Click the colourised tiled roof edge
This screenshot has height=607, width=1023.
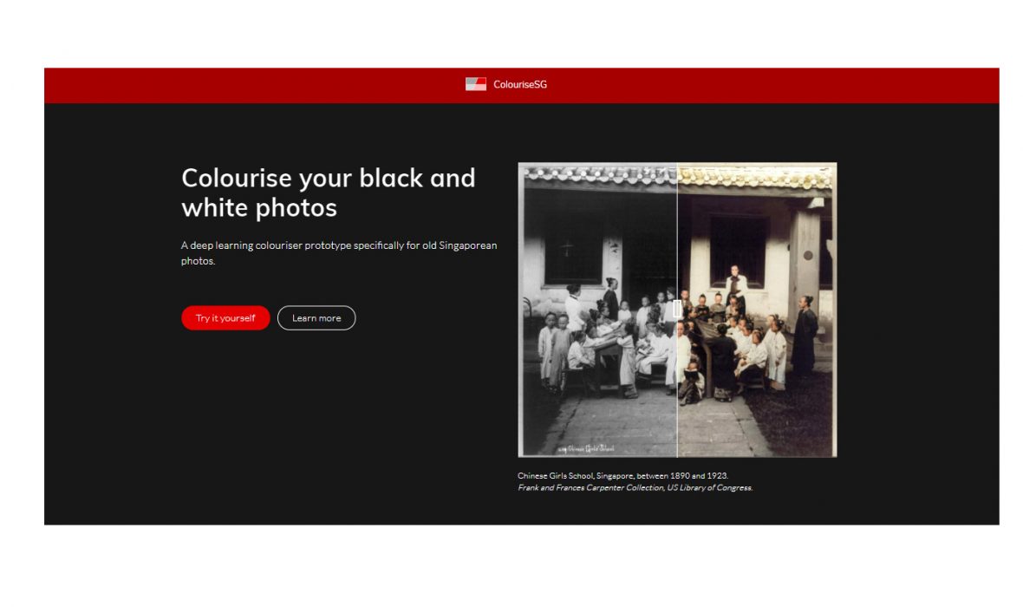tap(757, 175)
